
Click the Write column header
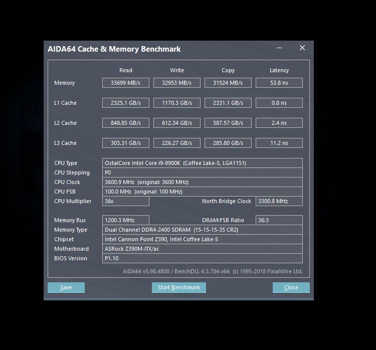(177, 70)
